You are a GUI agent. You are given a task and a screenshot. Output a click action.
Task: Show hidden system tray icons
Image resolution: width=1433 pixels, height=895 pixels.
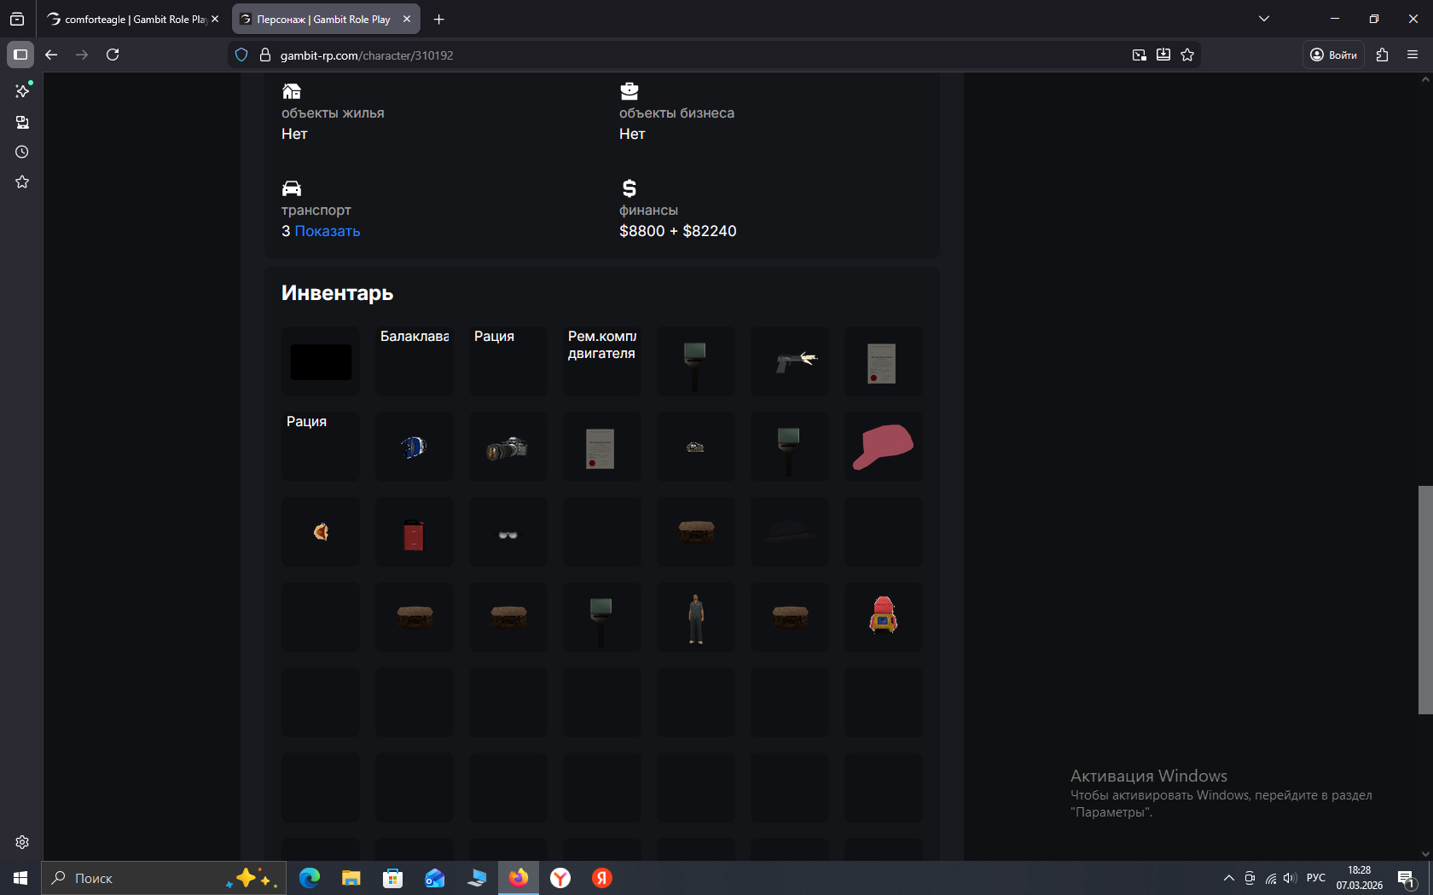point(1228,878)
